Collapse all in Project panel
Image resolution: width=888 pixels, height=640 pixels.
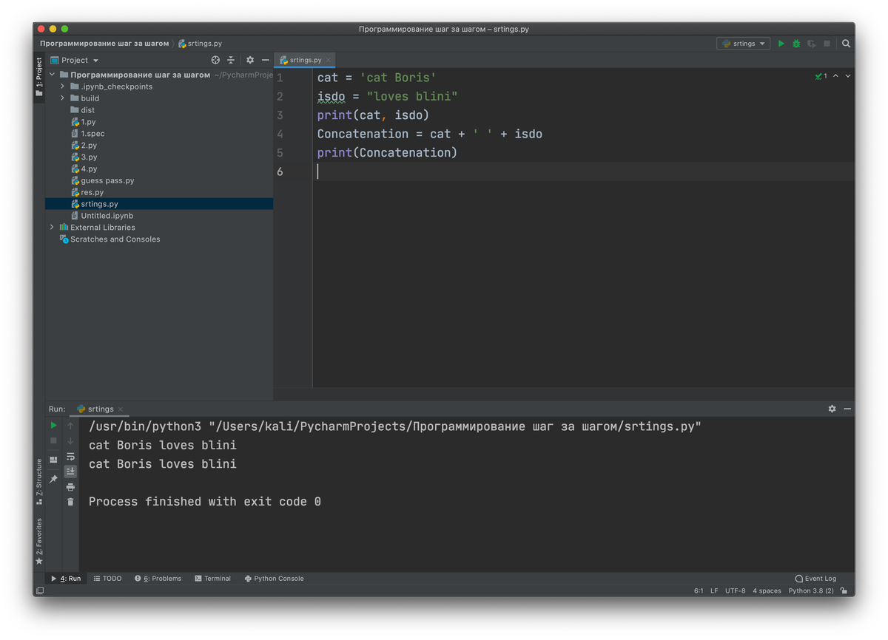(231, 60)
